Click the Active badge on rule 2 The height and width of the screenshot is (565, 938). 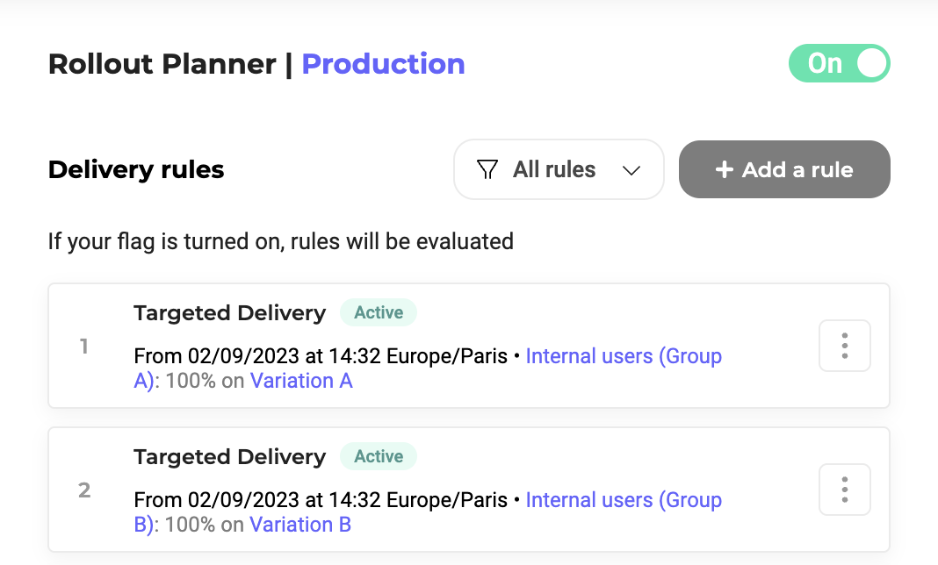click(379, 456)
